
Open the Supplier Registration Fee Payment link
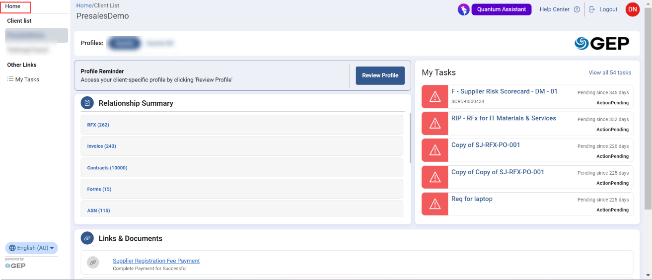pos(156,261)
